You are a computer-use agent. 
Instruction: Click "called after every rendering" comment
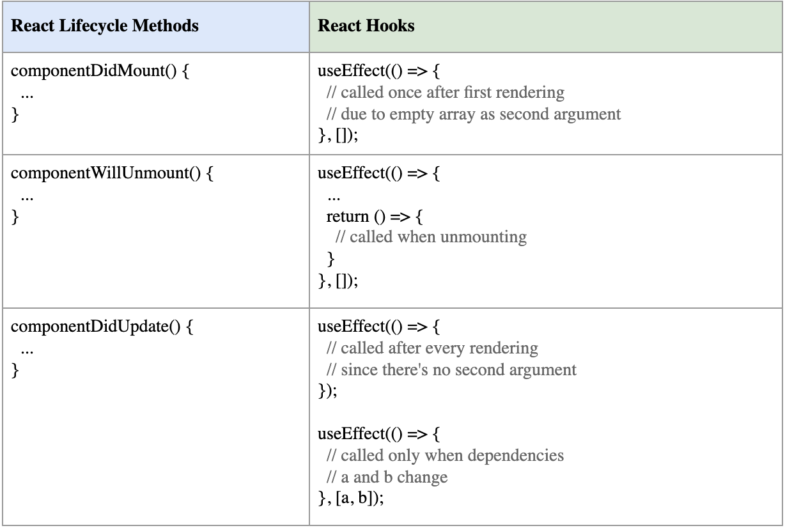(x=432, y=348)
